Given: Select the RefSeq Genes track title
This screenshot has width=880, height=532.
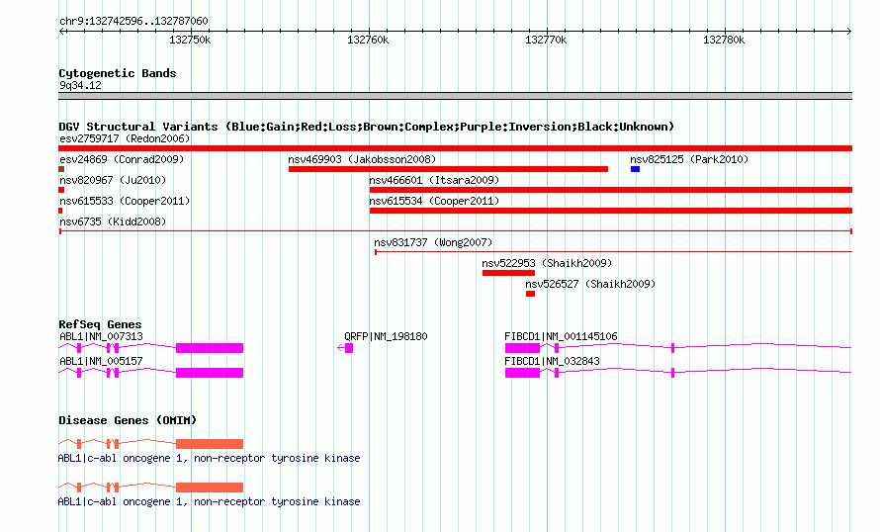Looking at the screenshot, I should click(x=100, y=324).
